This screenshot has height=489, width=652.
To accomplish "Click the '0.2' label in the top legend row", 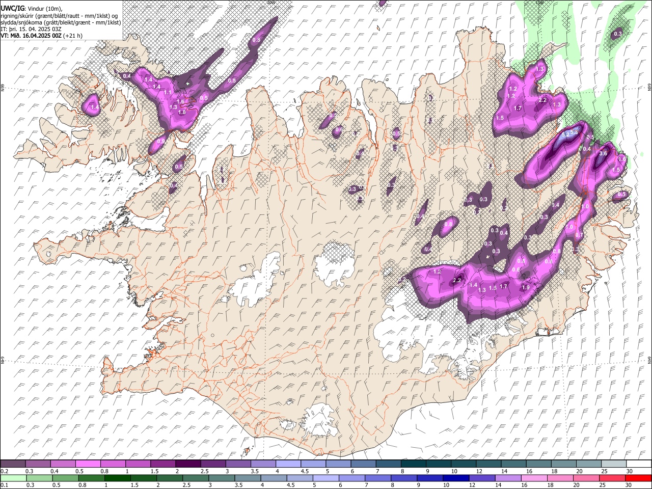I will pos(4,471).
